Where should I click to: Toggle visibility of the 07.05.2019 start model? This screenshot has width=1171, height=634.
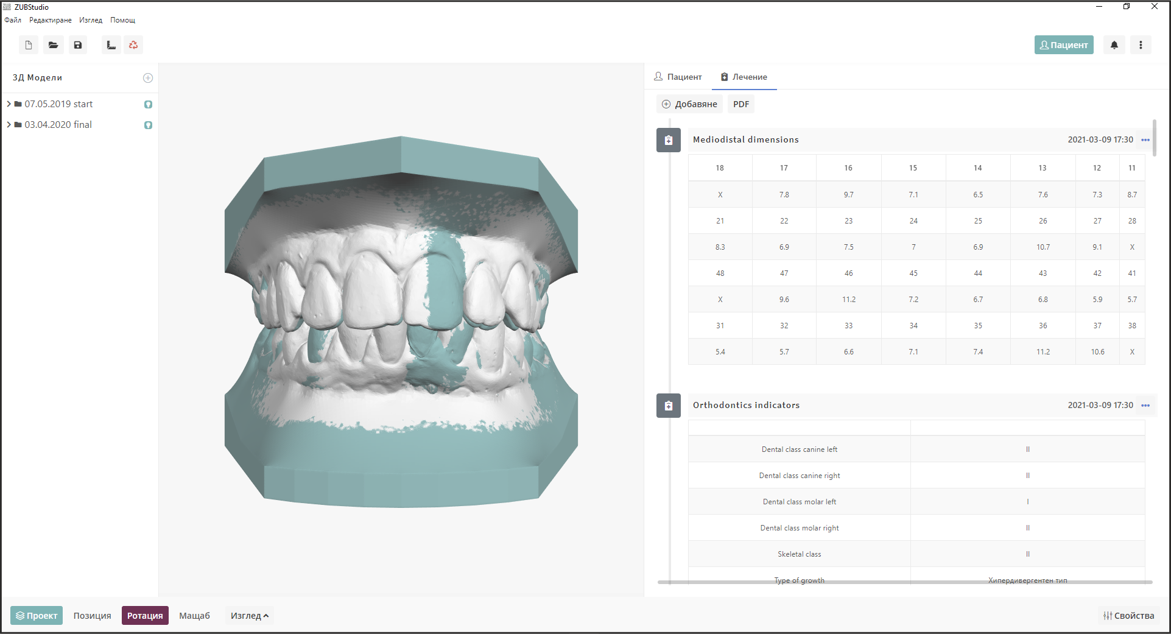pos(148,104)
